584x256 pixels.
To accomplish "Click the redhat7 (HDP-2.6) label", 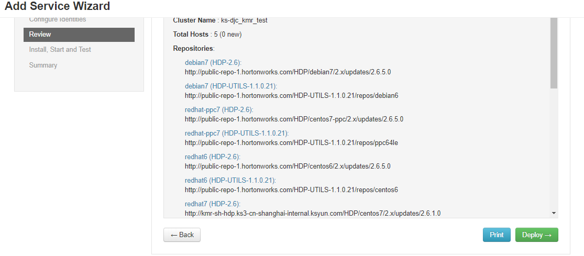I will tap(213, 204).
